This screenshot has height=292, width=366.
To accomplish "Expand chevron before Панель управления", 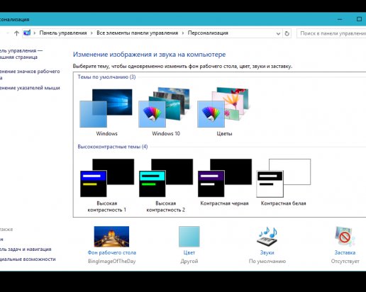I will click(x=35, y=33).
